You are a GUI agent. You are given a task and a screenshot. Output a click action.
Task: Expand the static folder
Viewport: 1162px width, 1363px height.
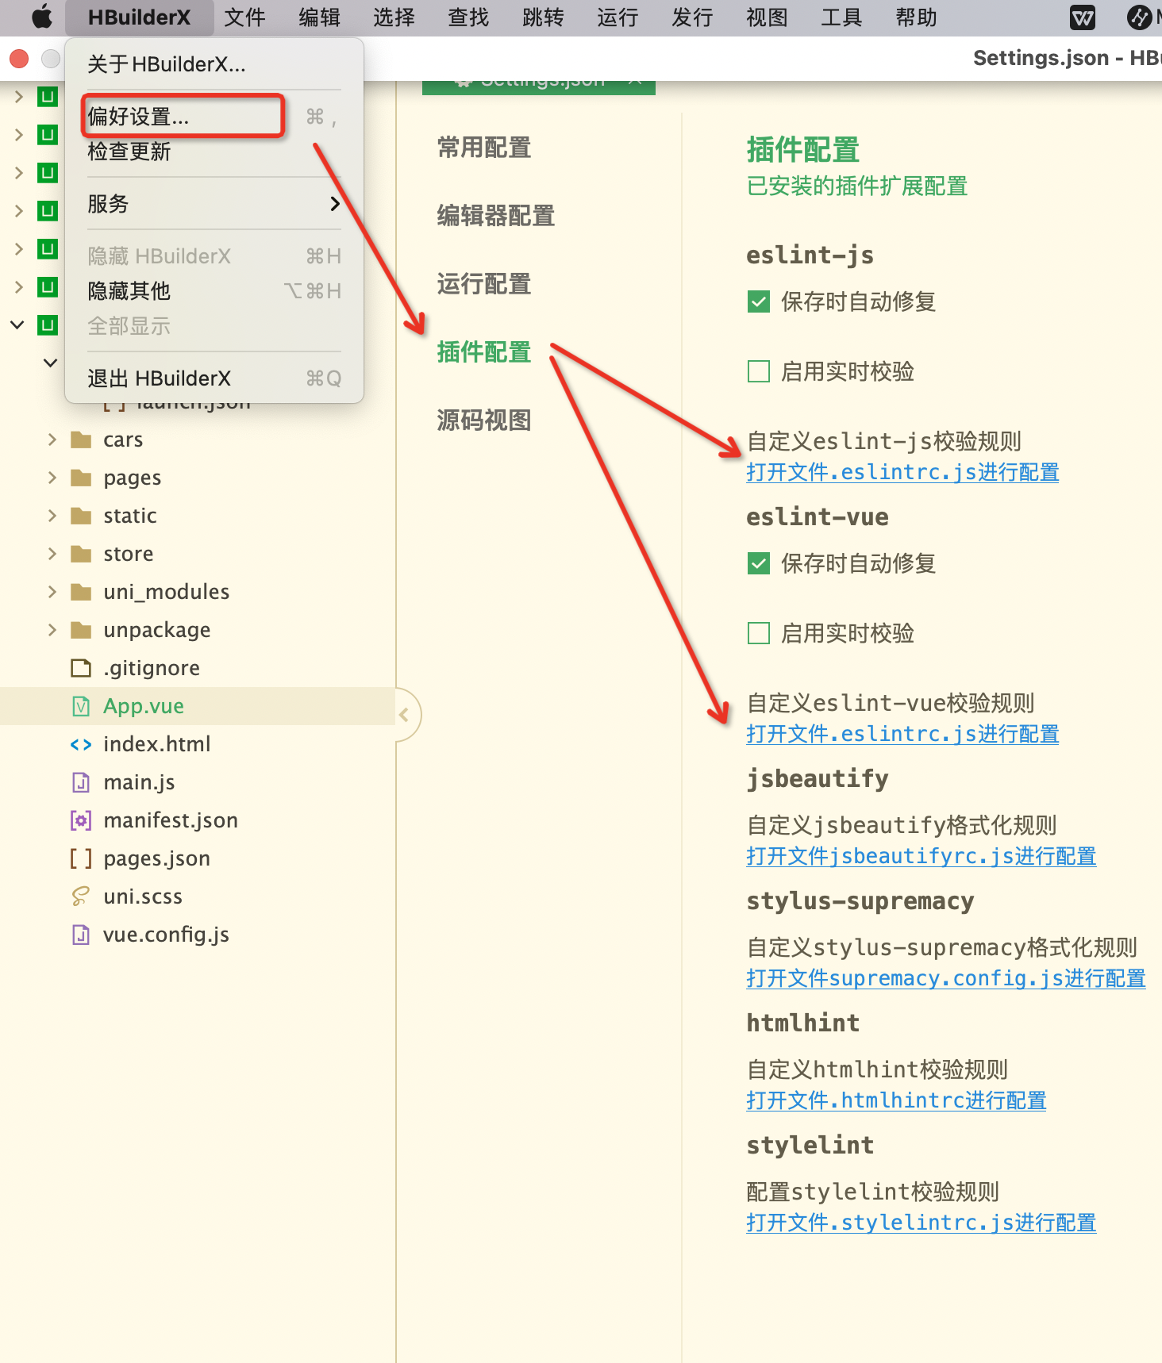pos(52,516)
